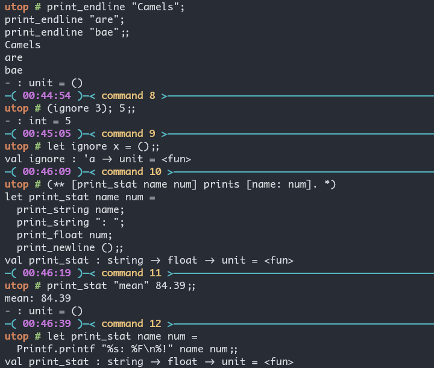Viewport: 434px width, 368px height.
Task: Click the "- : int = 5" result line
Action: [38, 121]
